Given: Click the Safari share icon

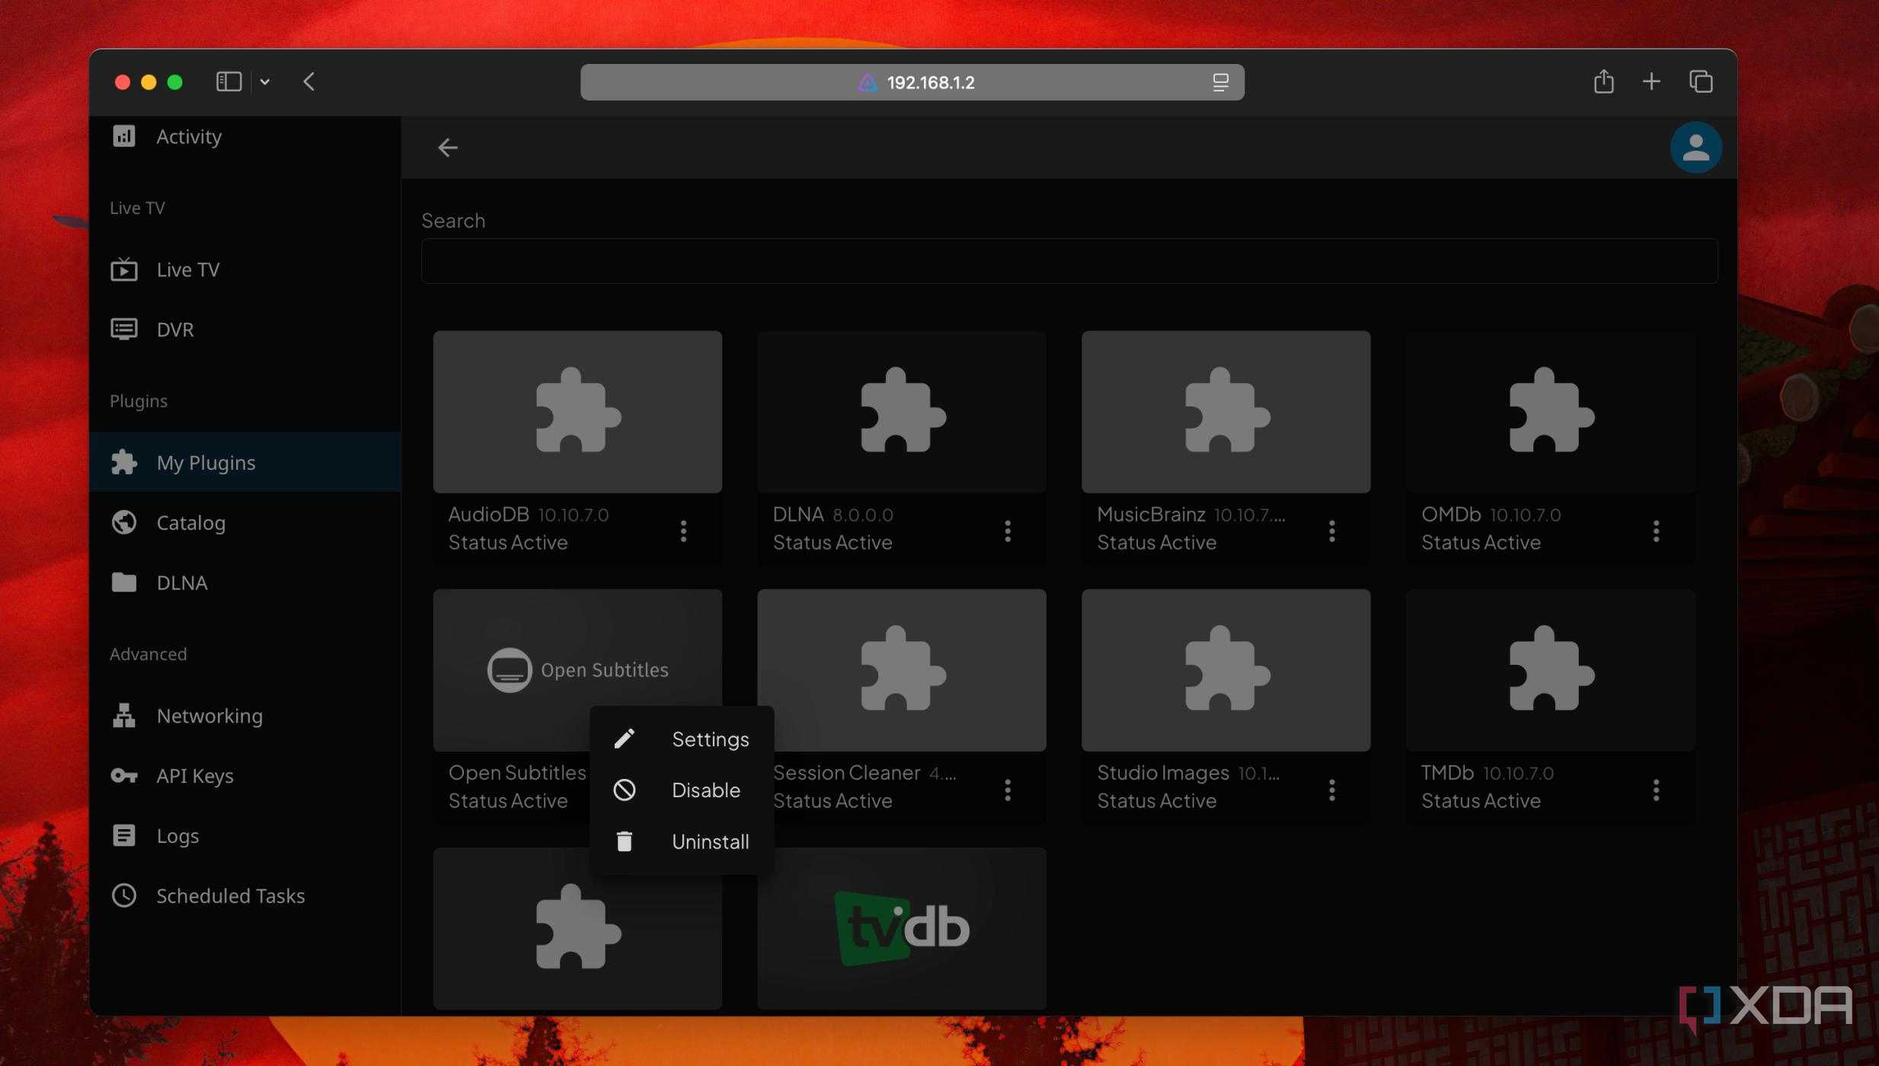Looking at the screenshot, I should (x=1603, y=81).
